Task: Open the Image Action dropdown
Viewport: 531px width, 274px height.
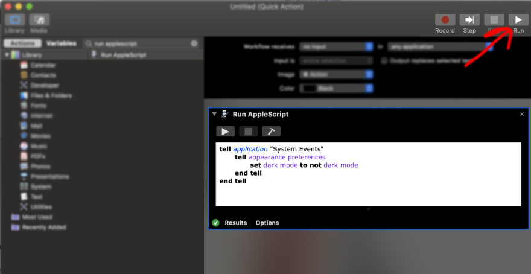Action: [x=336, y=74]
